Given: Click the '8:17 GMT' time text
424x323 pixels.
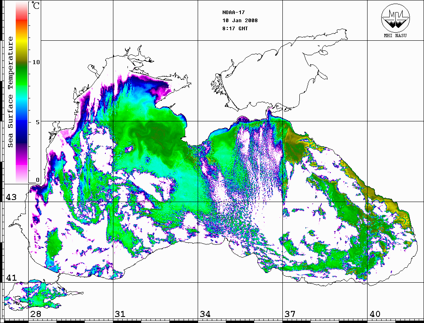Looking at the screenshot, I should [235, 28].
